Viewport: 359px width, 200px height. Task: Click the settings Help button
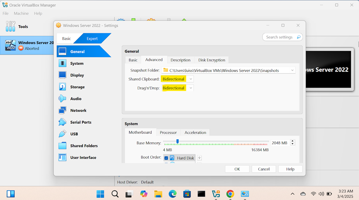pos(290,169)
